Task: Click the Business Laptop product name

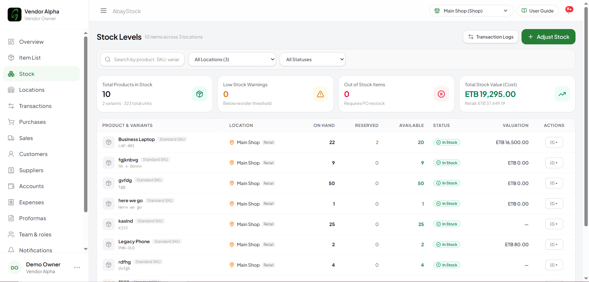Action: pos(137,139)
